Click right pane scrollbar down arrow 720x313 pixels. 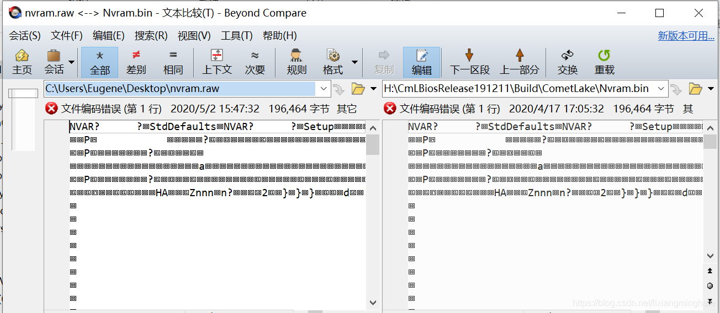(710, 256)
